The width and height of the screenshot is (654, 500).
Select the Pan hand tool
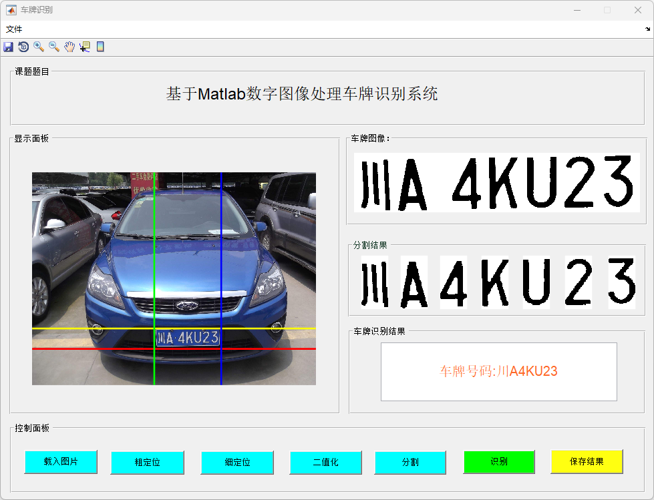[x=69, y=47]
